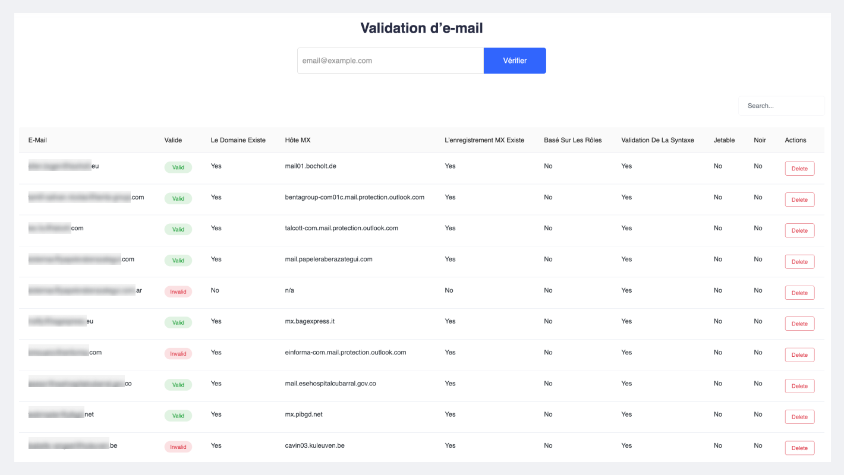844x475 pixels.
Task: Click the Hôte MX column header
Action: 298,140
